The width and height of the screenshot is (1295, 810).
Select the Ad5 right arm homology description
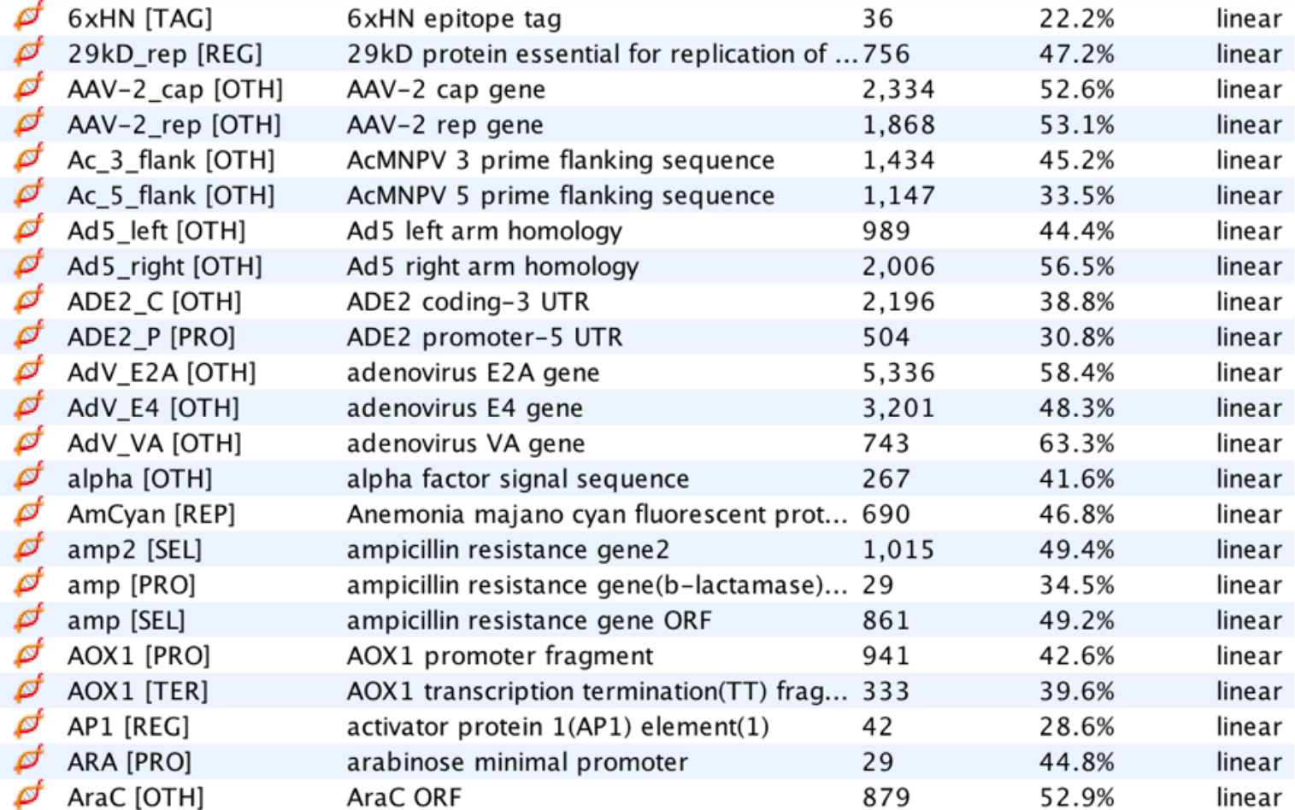[x=492, y=267]
